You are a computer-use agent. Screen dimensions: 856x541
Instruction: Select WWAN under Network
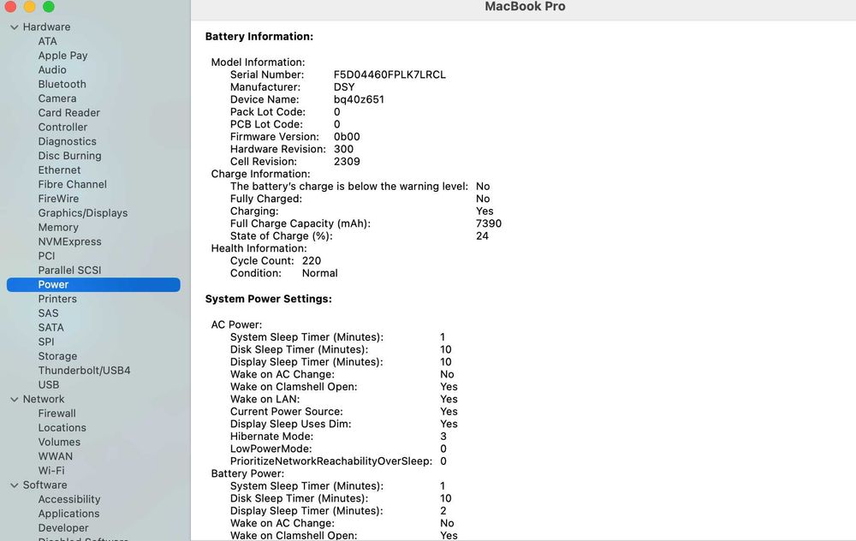[x=55, y=456]
